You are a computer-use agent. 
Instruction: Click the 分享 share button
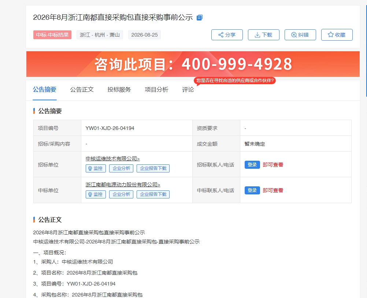click(227, 35)
